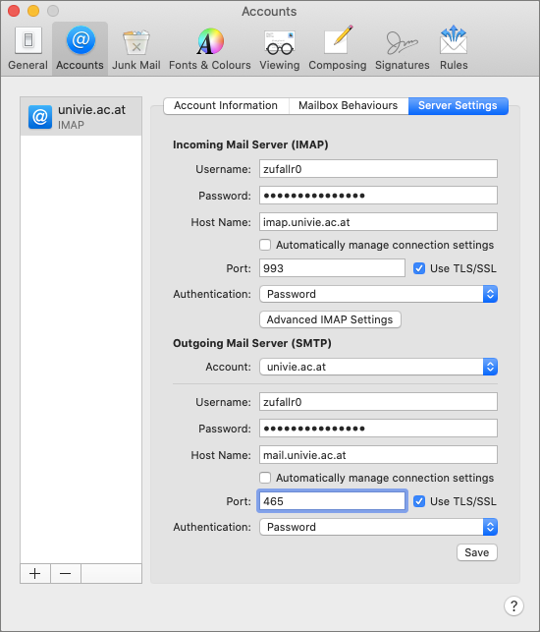Open the General preferences pane
The height and width of the screenshot is (632, 540).
click(x=27, y=48)
